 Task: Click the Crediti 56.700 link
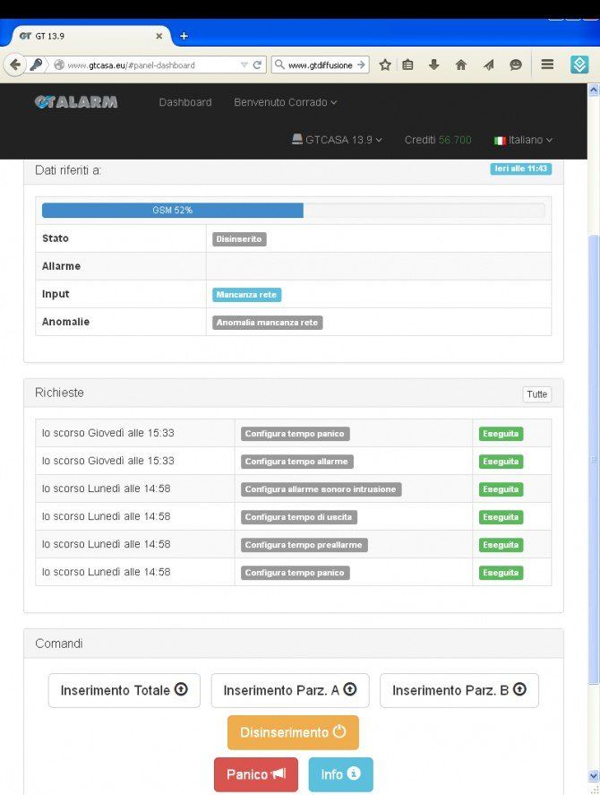[x=438, y=140]
